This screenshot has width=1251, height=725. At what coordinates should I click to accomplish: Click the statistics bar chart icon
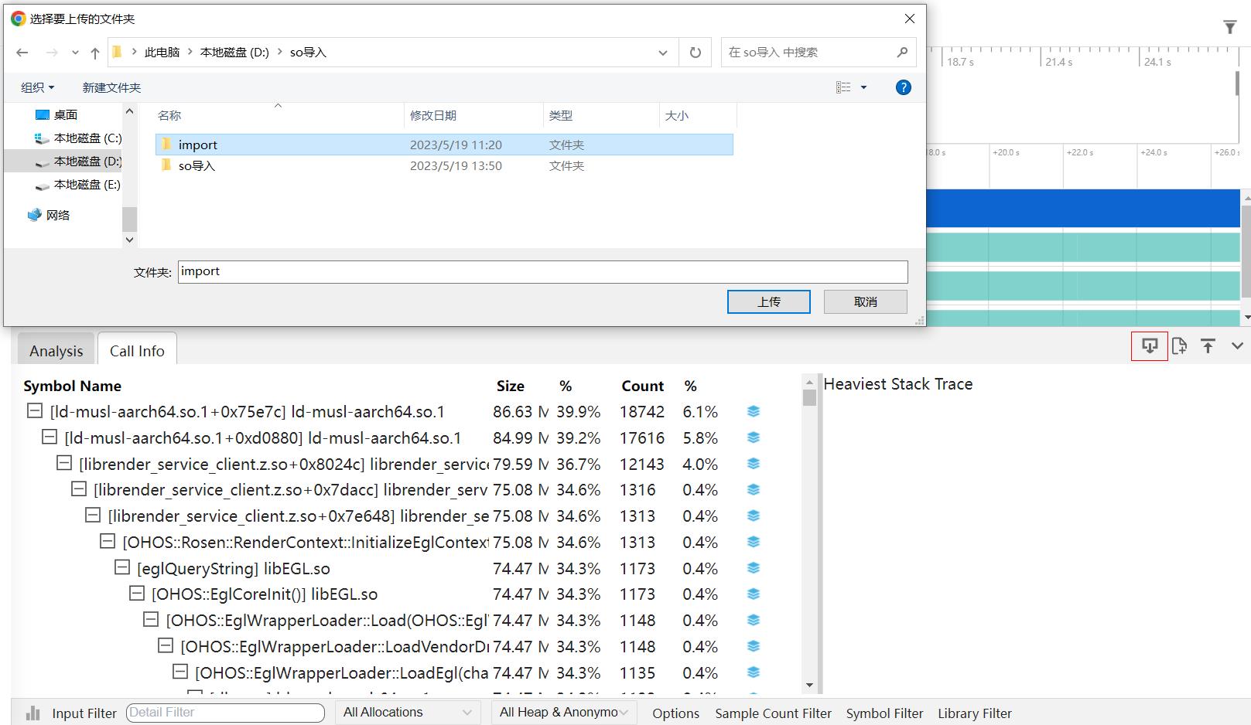click(33, 713)
